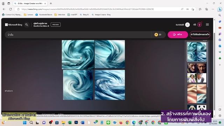
Task: Open Word from taskbar
Action: coord(83,122)
